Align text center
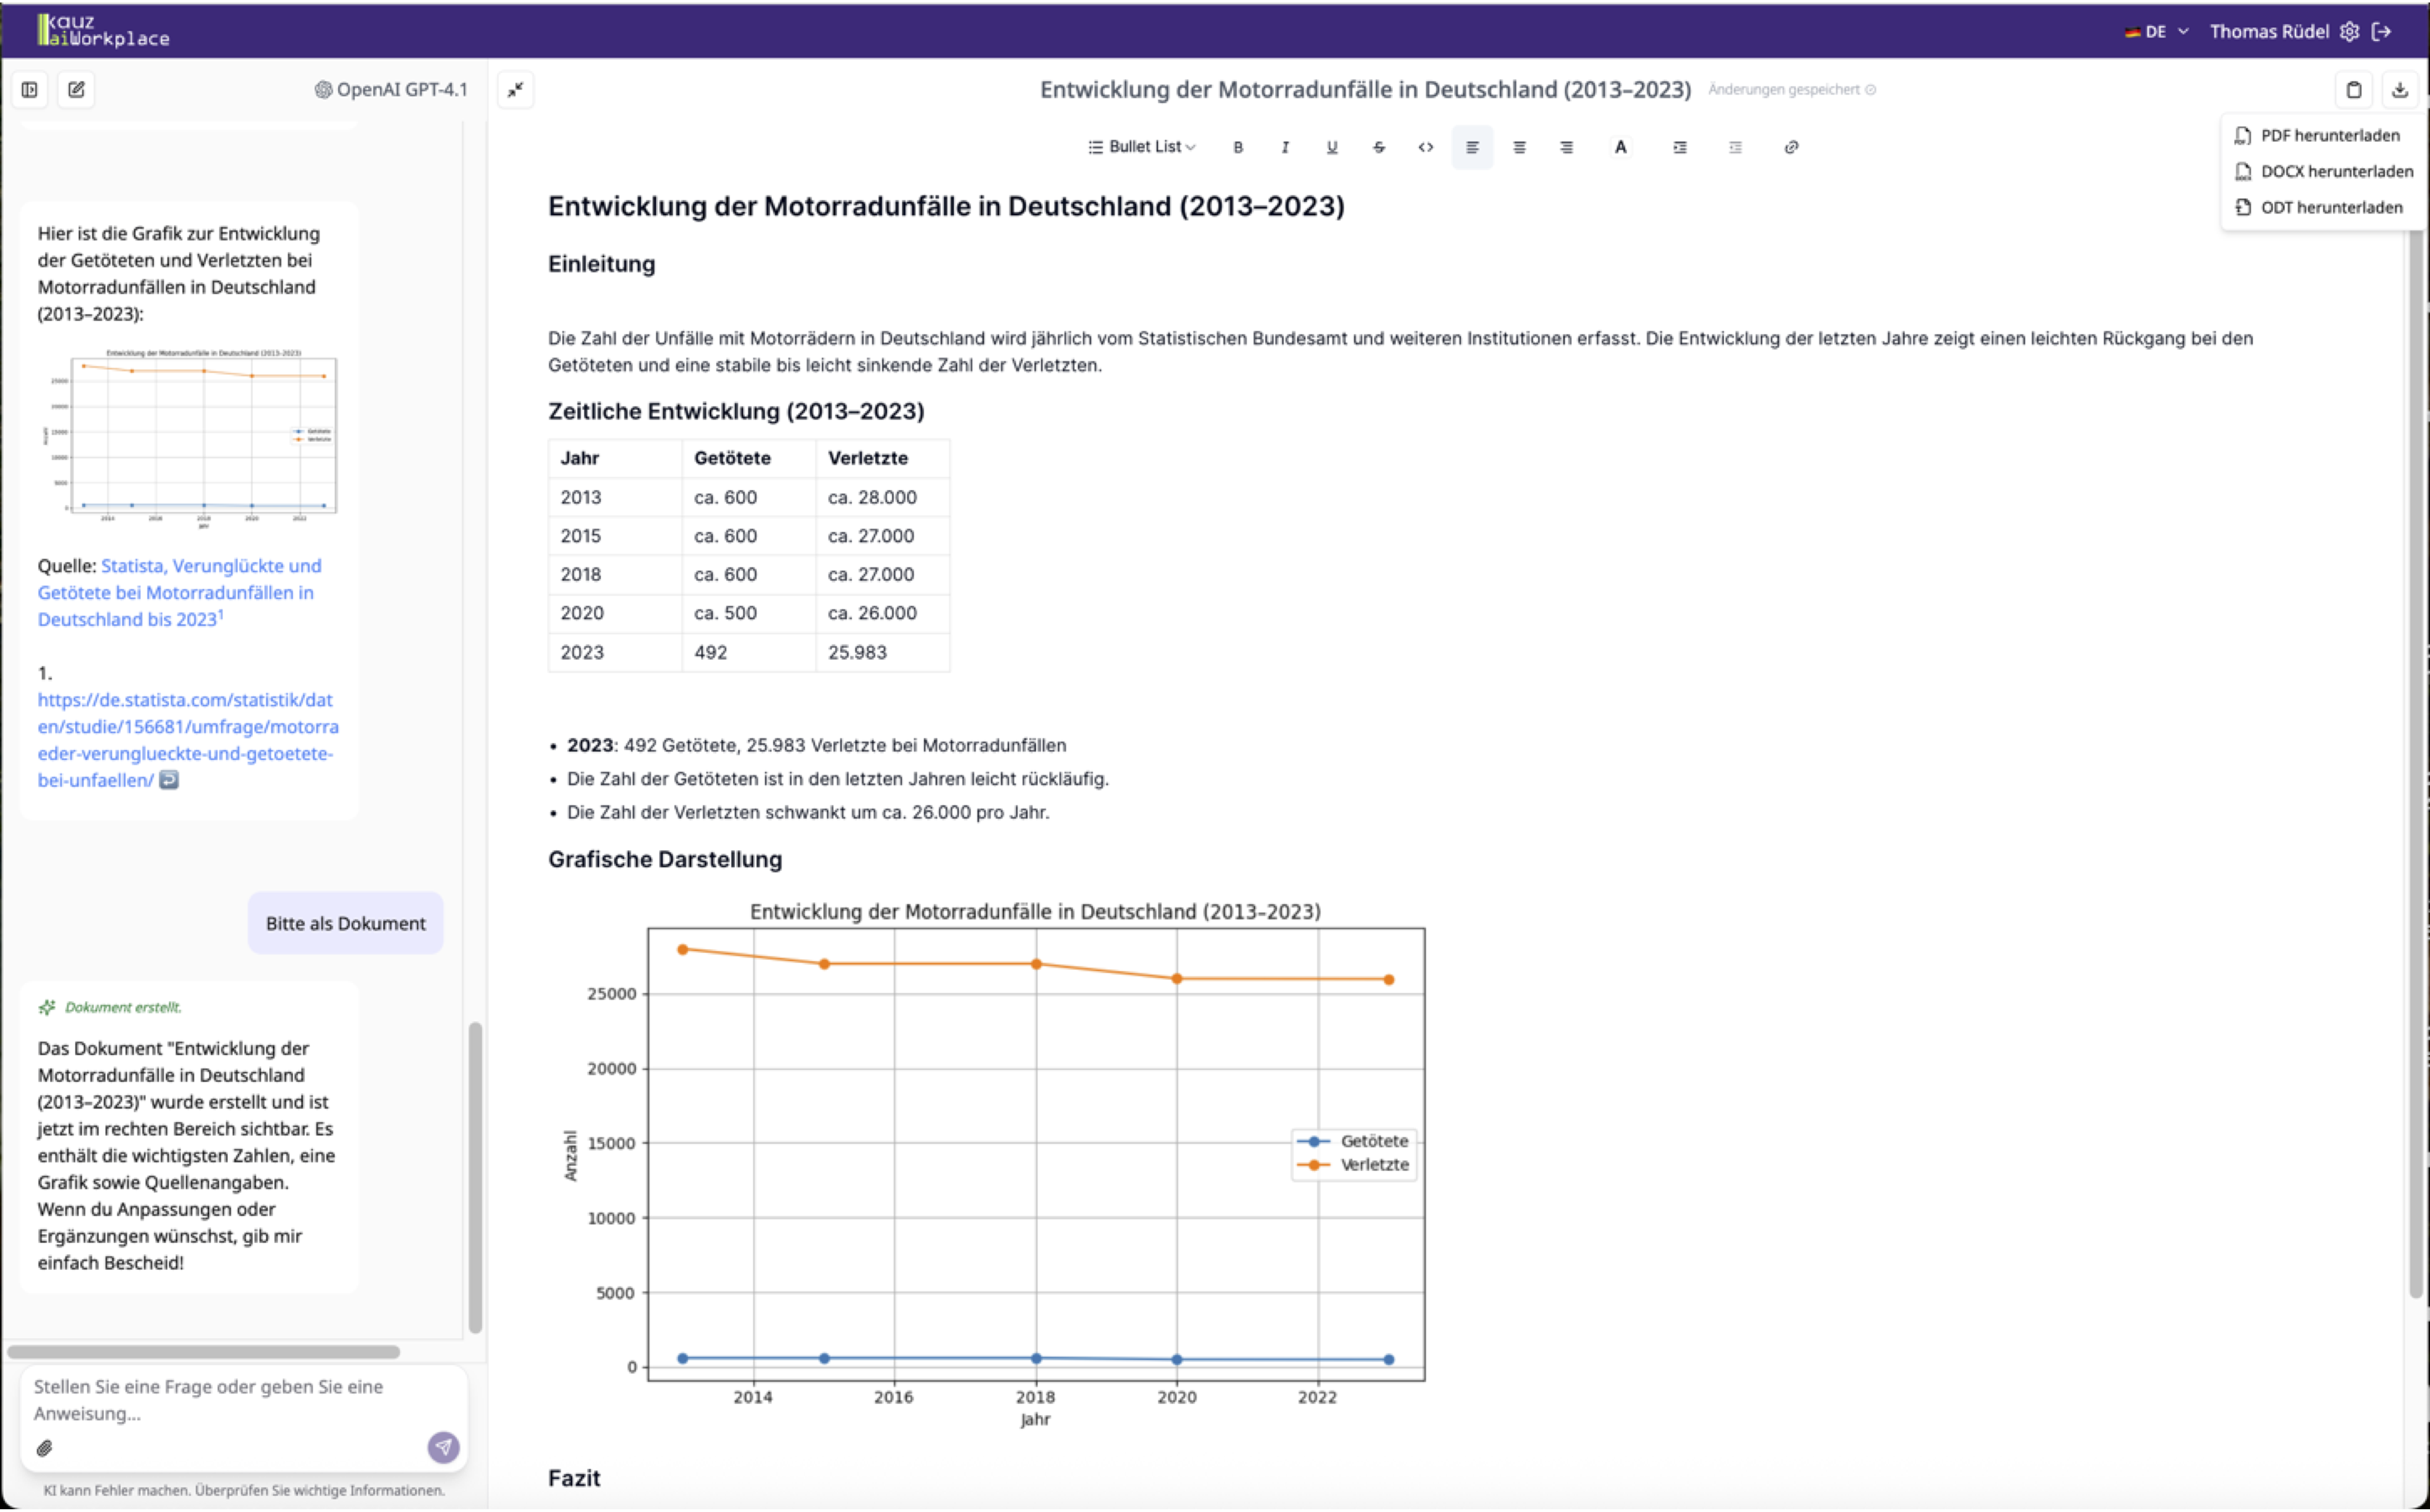 click(x=1520, y=147)
